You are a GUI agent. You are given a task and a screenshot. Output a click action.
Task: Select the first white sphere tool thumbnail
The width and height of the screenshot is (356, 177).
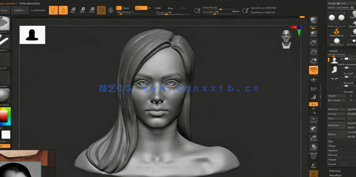click(332, 17)
